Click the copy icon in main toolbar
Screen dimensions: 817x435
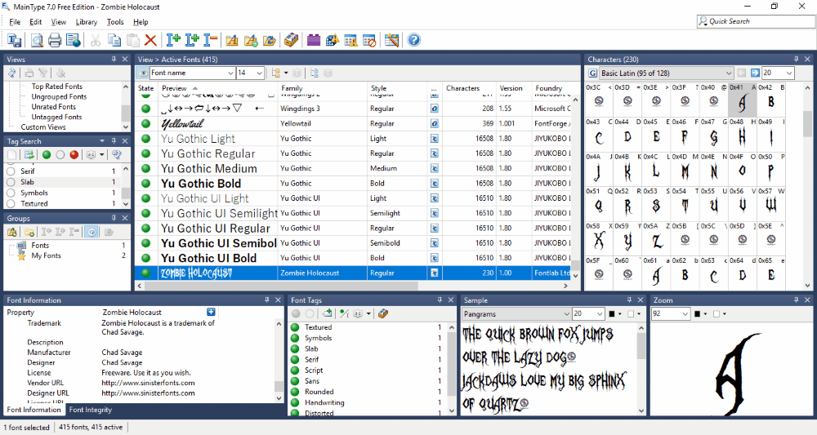pyautogui.click(x=114, y=40)
